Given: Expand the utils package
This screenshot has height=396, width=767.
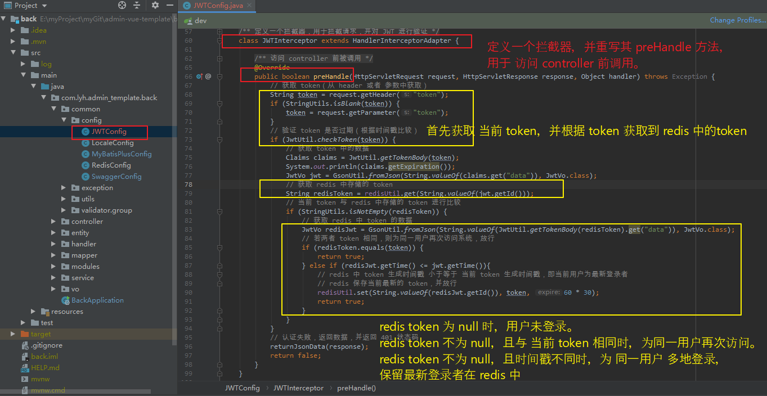Looking at the screenshot, I should 64,199.
